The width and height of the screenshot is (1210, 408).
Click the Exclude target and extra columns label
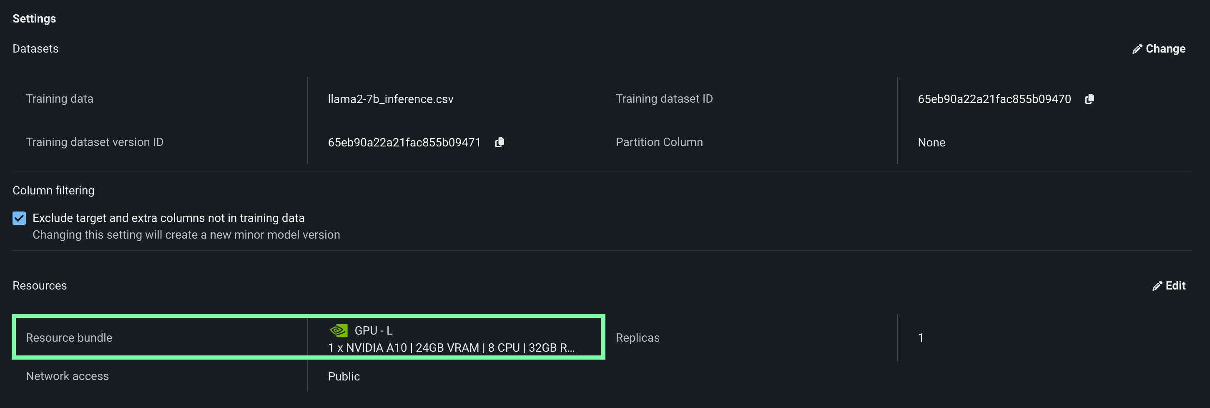click(168, 218)
